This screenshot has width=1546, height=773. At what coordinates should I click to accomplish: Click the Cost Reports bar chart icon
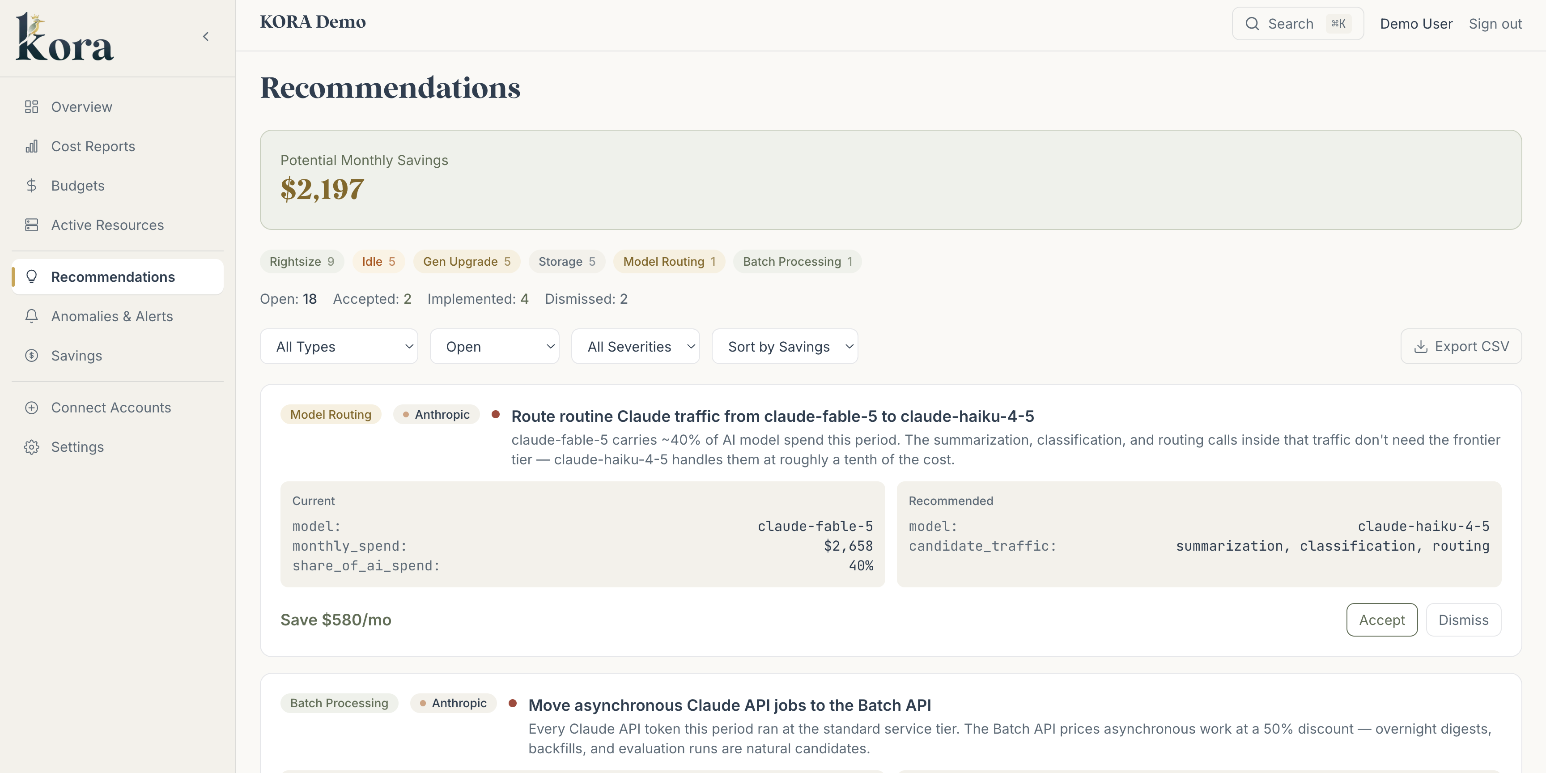click(x=31, y=146)
